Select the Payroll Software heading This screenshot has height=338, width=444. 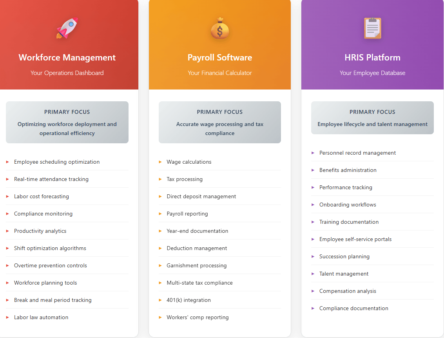(x=220, y=58)
